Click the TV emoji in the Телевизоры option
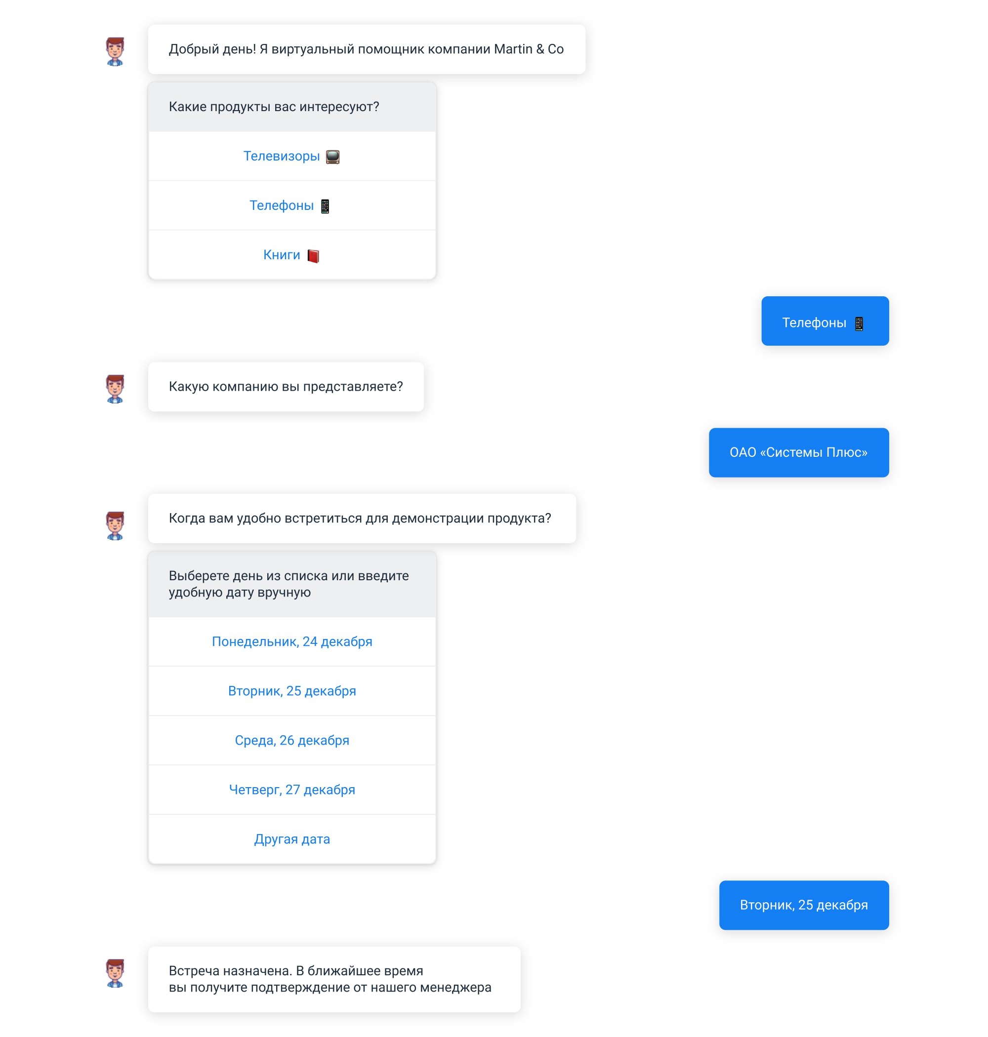 [x=333, y=157]
